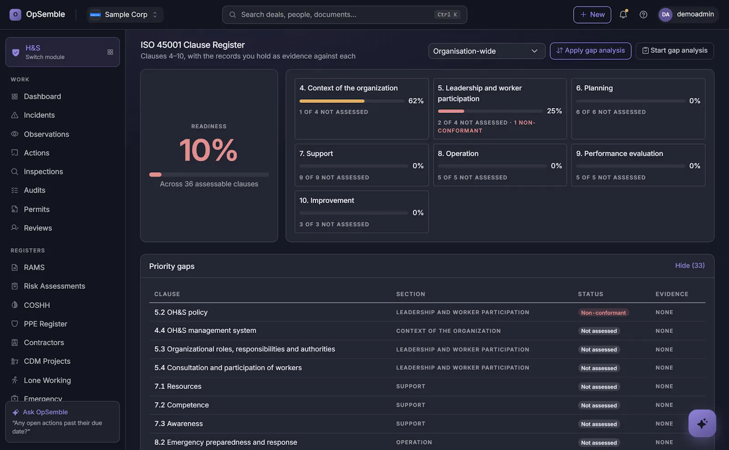Open the COSHH register
This screenshot has height=450, width=729.
[62, 305]
